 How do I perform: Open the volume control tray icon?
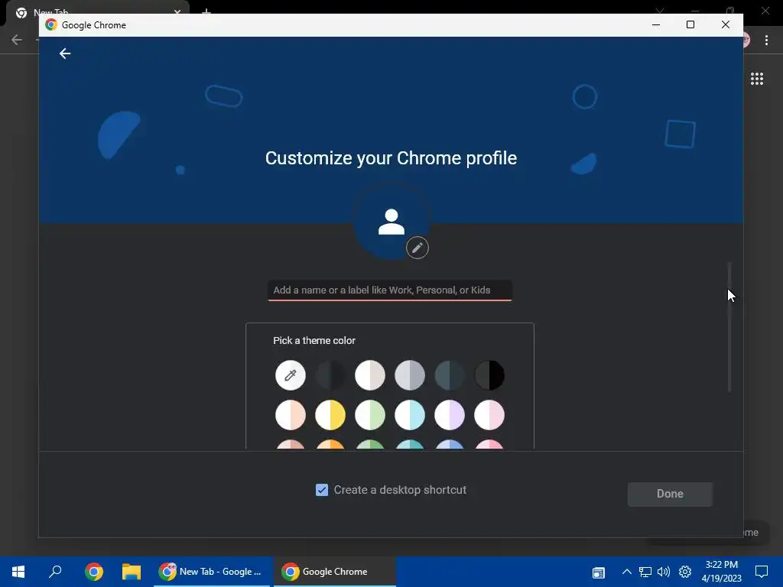664,572
